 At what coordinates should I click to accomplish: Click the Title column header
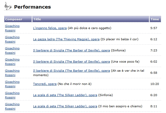tap(91, 19)
